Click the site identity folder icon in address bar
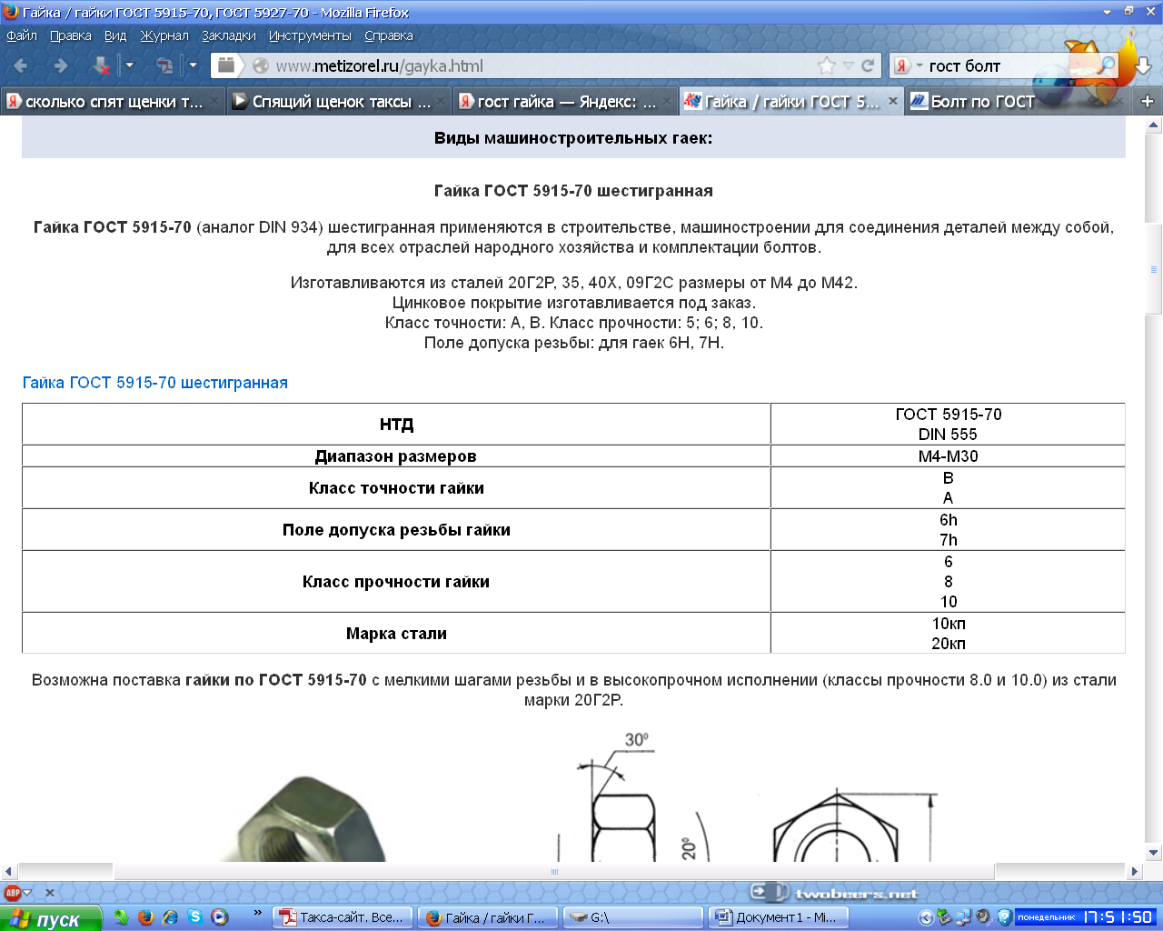 click(226, 65)
